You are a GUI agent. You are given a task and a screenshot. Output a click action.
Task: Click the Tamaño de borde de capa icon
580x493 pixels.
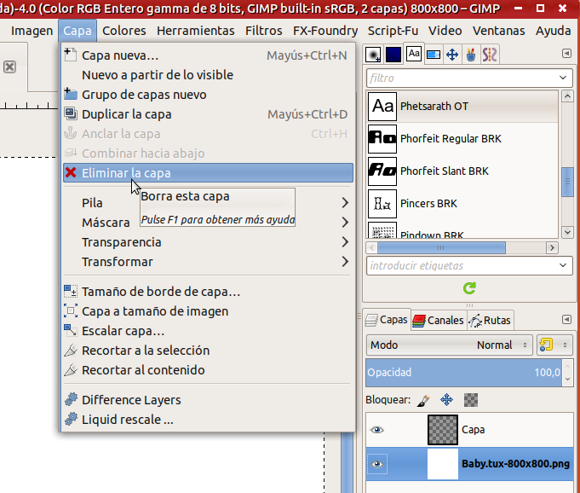tap(71, 291)
